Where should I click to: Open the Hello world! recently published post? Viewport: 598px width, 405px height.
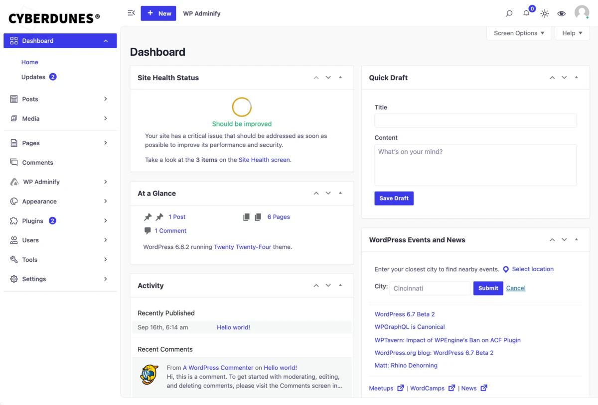[233, 327]
